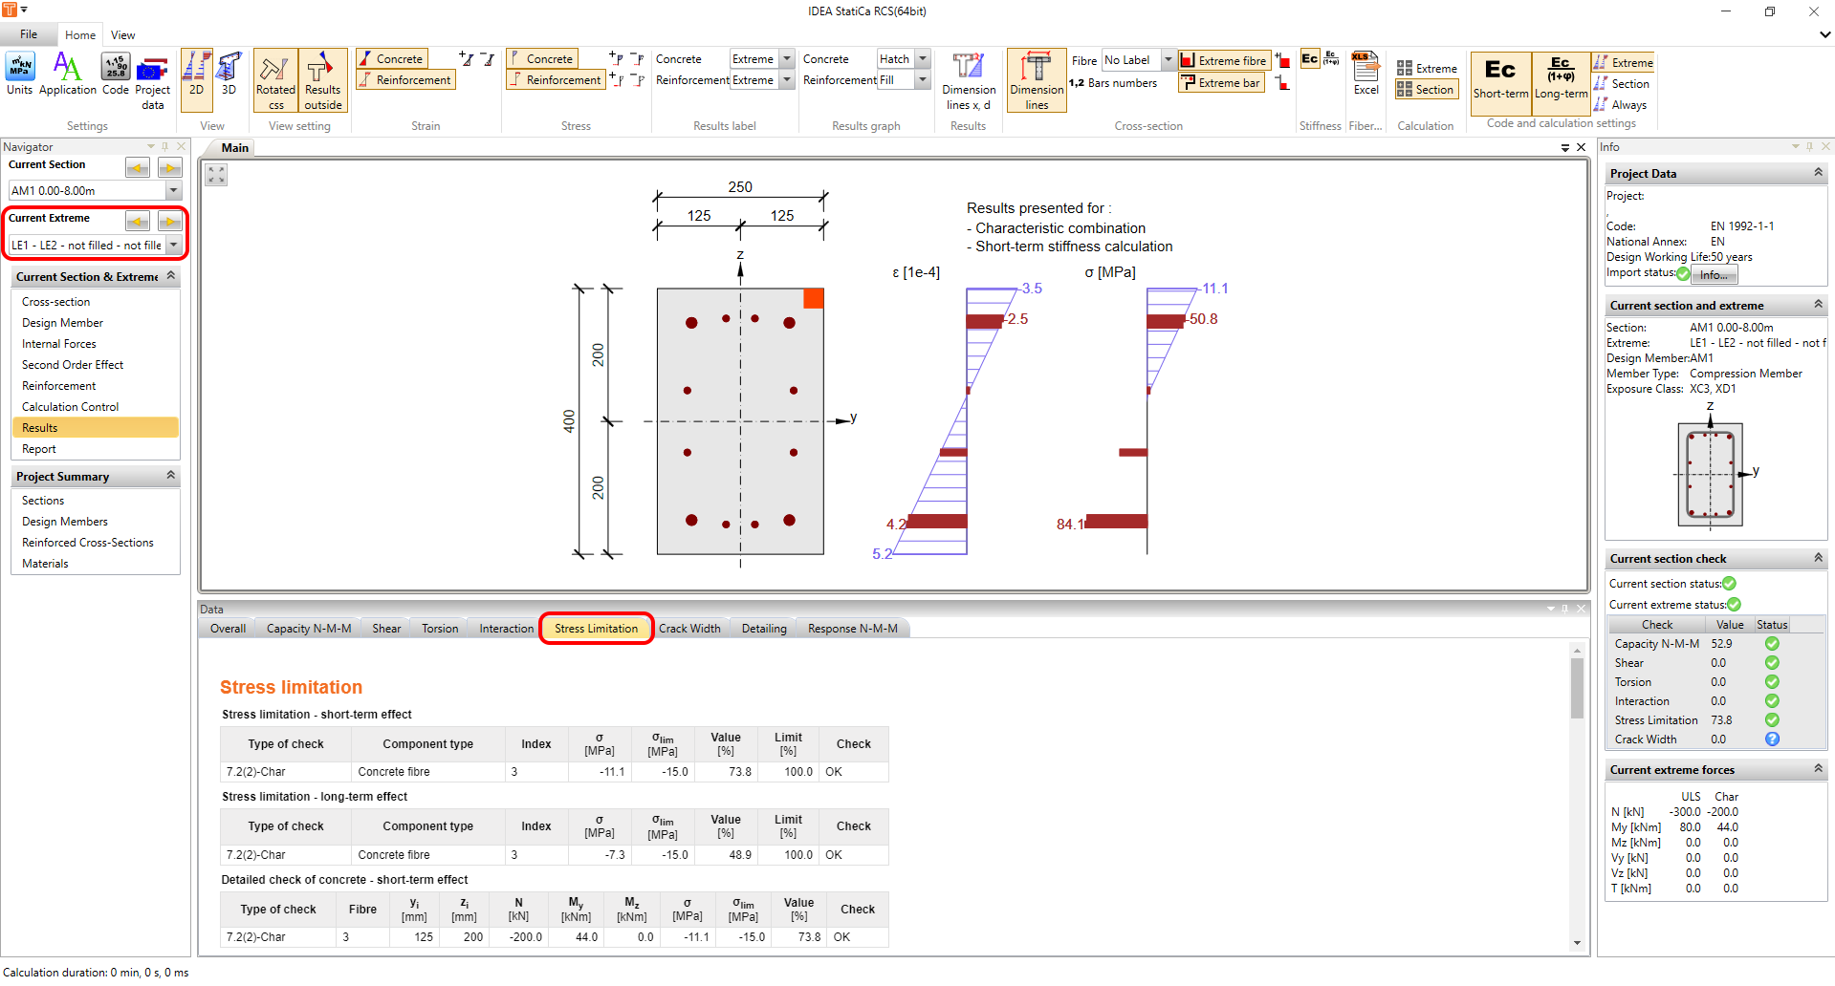Image resolution: width=1835 pixels, height=986 pixels.
Task: Select Ec(1+φ) long-term stiffness icon
Action: [1331, 59]
